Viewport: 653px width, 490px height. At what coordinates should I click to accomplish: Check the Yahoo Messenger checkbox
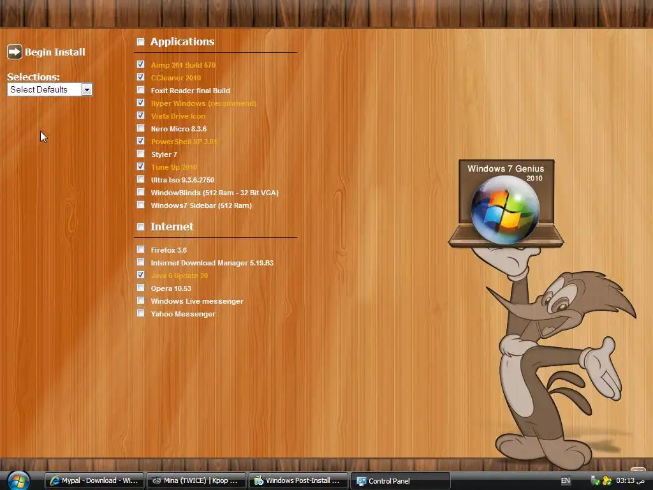(x=141, y=313)
